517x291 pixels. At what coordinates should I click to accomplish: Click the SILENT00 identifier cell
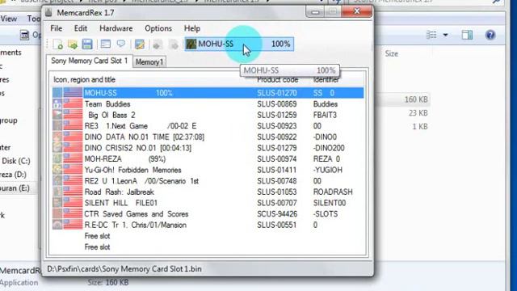(x=330, y=203)
